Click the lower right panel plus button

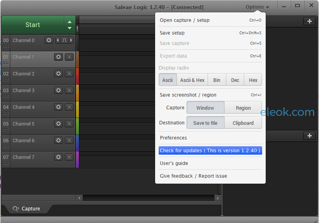click(309, 136)
